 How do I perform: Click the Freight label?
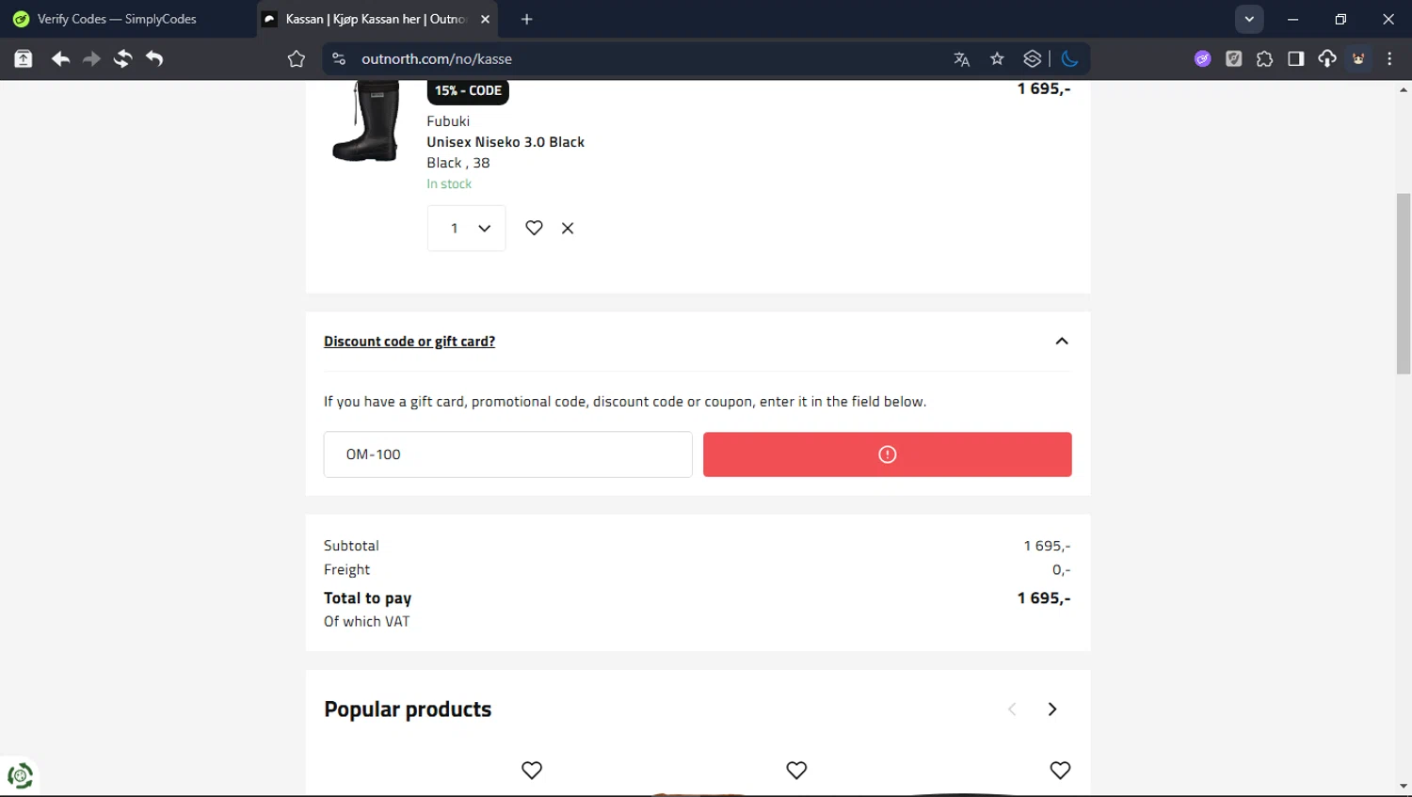(x=346, y=569)
